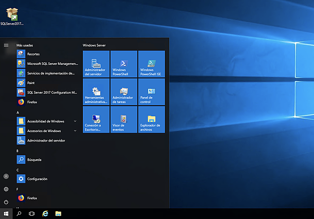Click the letter F section header
This screenshot has height=219, width=314.
(18, 190)
